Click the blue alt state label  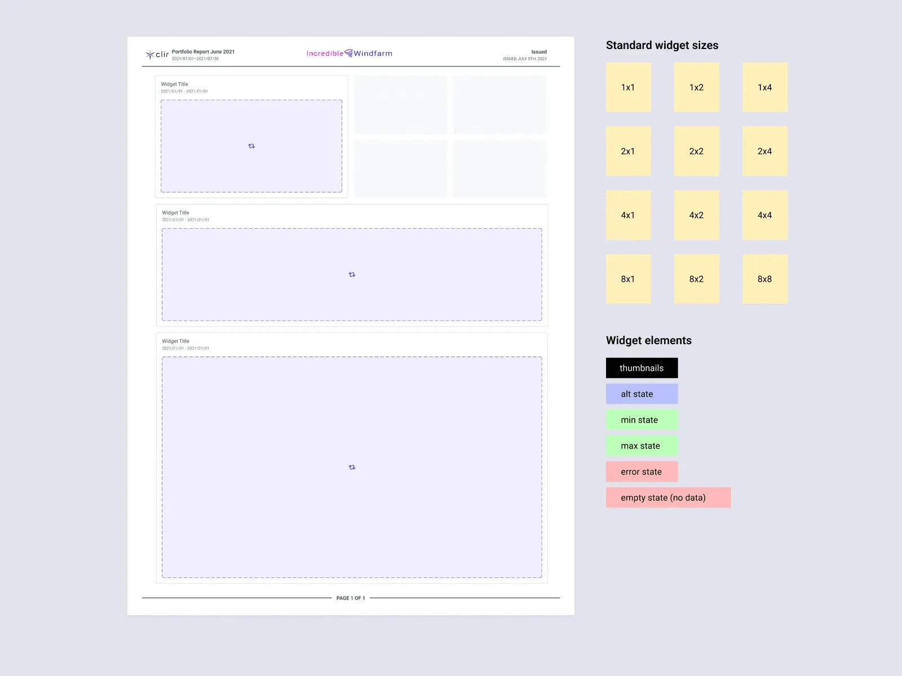click(x=642, y=394)
